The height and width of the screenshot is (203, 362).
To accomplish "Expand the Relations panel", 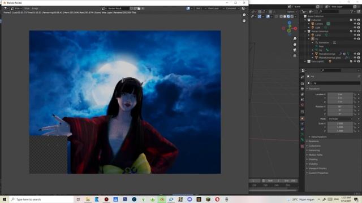I will [x=313, y=142].
